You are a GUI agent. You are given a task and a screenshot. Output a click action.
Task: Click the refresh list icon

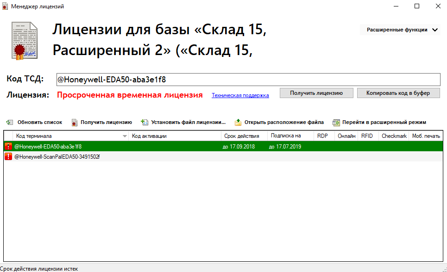click(x=10, y=122)
